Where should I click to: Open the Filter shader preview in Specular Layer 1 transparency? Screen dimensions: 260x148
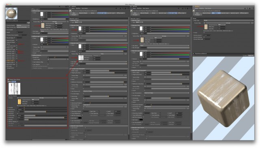[81, 57]
